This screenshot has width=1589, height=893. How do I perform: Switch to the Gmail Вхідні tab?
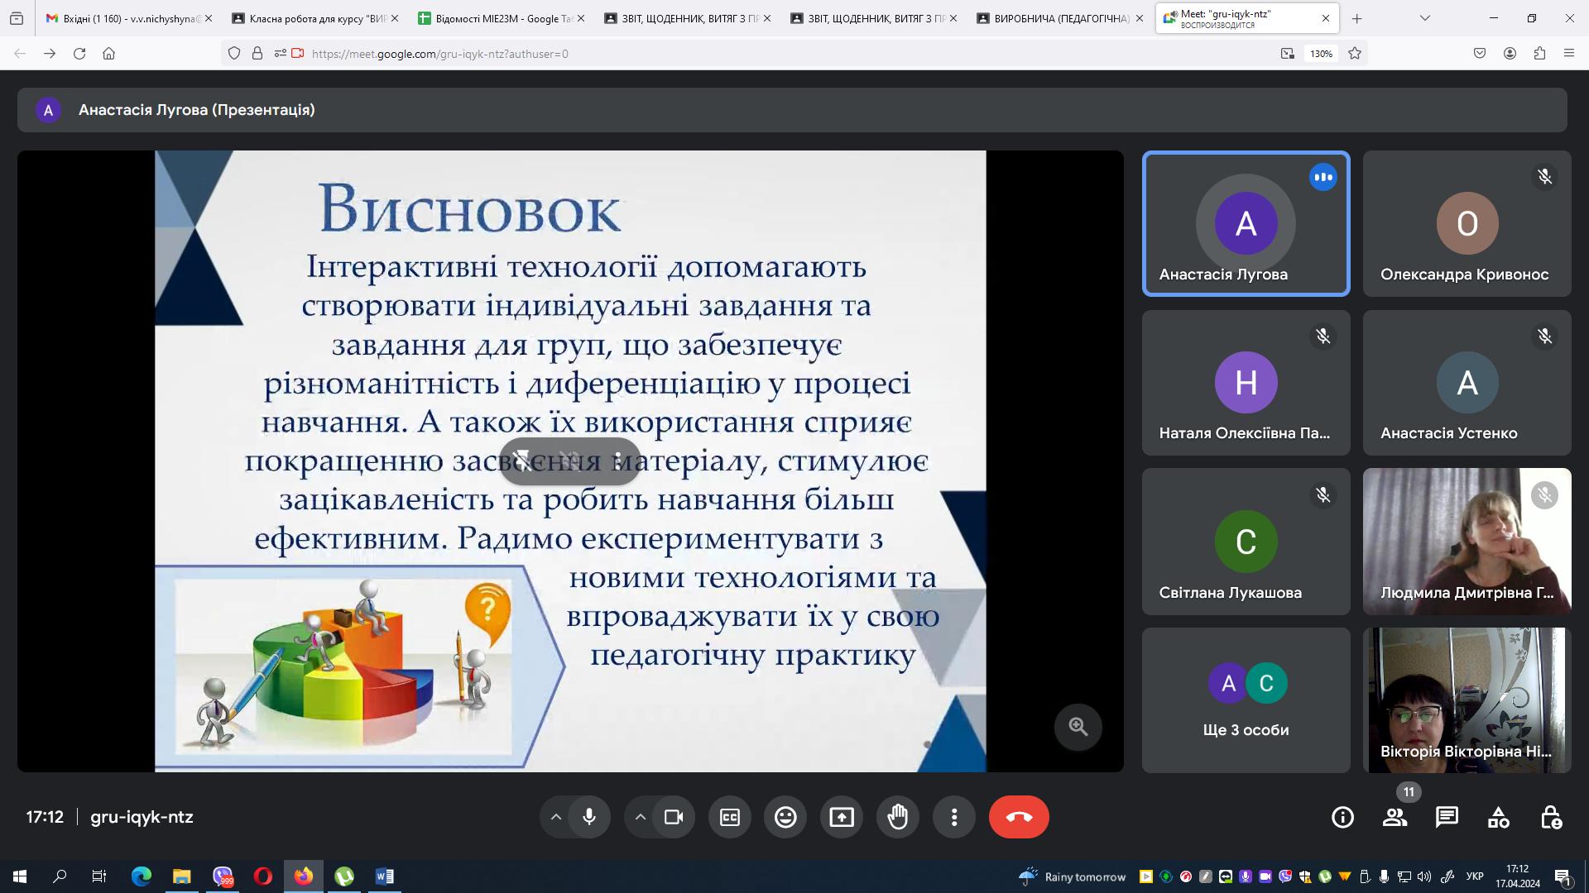click(128, 18)
